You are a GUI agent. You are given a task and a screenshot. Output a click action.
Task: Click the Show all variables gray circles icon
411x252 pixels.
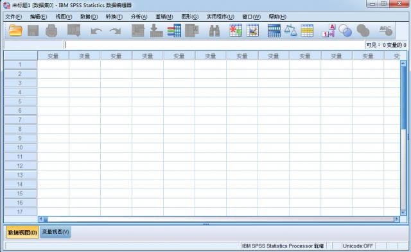pyautogui.click(x=363, y=31)
